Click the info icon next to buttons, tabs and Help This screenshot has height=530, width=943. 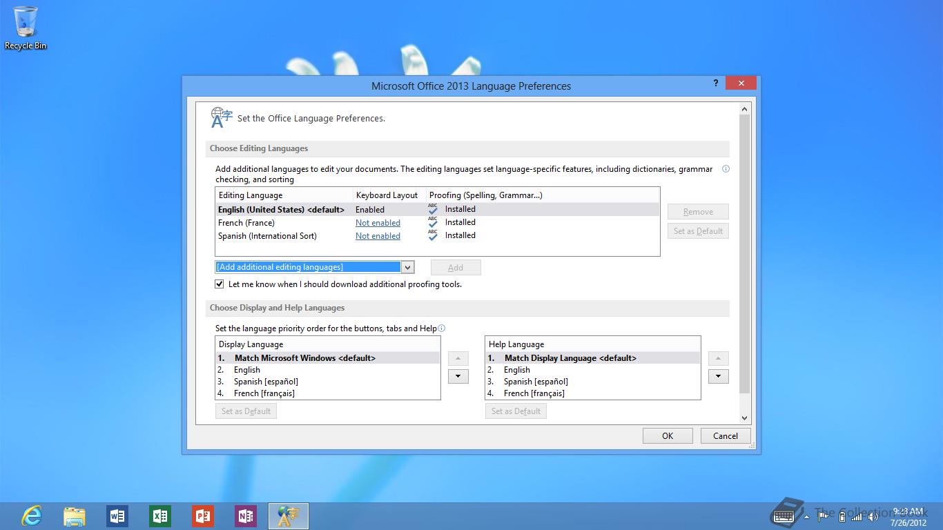click(442, 328)
